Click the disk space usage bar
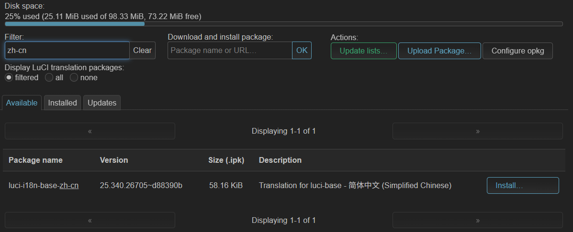Viewport: 573px width, 232px height. coord(284,24)
